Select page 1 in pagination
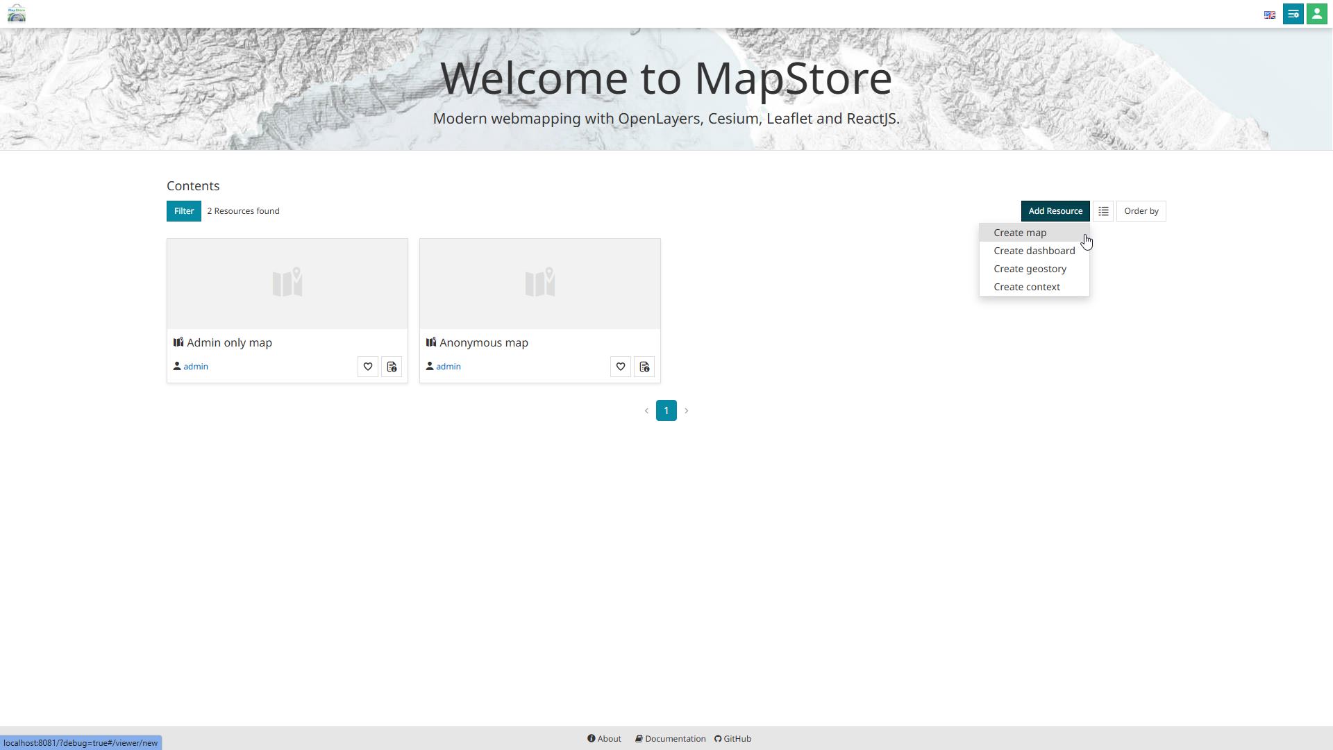 [x=666, y=410]
